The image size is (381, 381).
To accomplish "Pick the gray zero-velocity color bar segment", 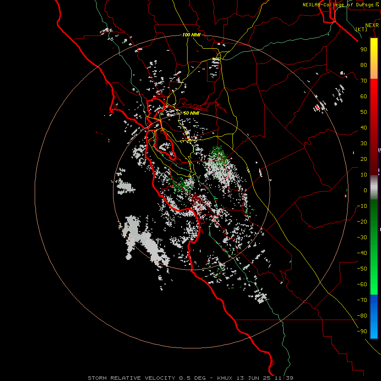I will pos(374,188).
